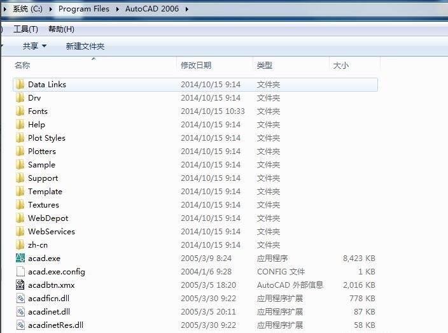This screenshot has width=448, height=333.
Task: Expand the arrow before 系统 (C:) in address bar
Action: [5, 9]
